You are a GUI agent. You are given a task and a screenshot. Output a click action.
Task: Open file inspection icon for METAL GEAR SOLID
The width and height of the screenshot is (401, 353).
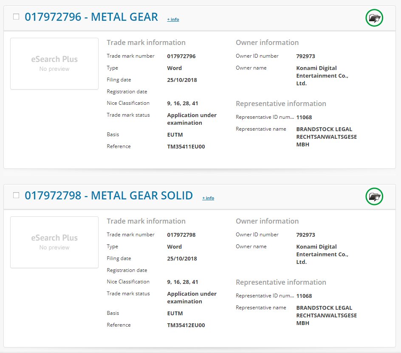374,196
